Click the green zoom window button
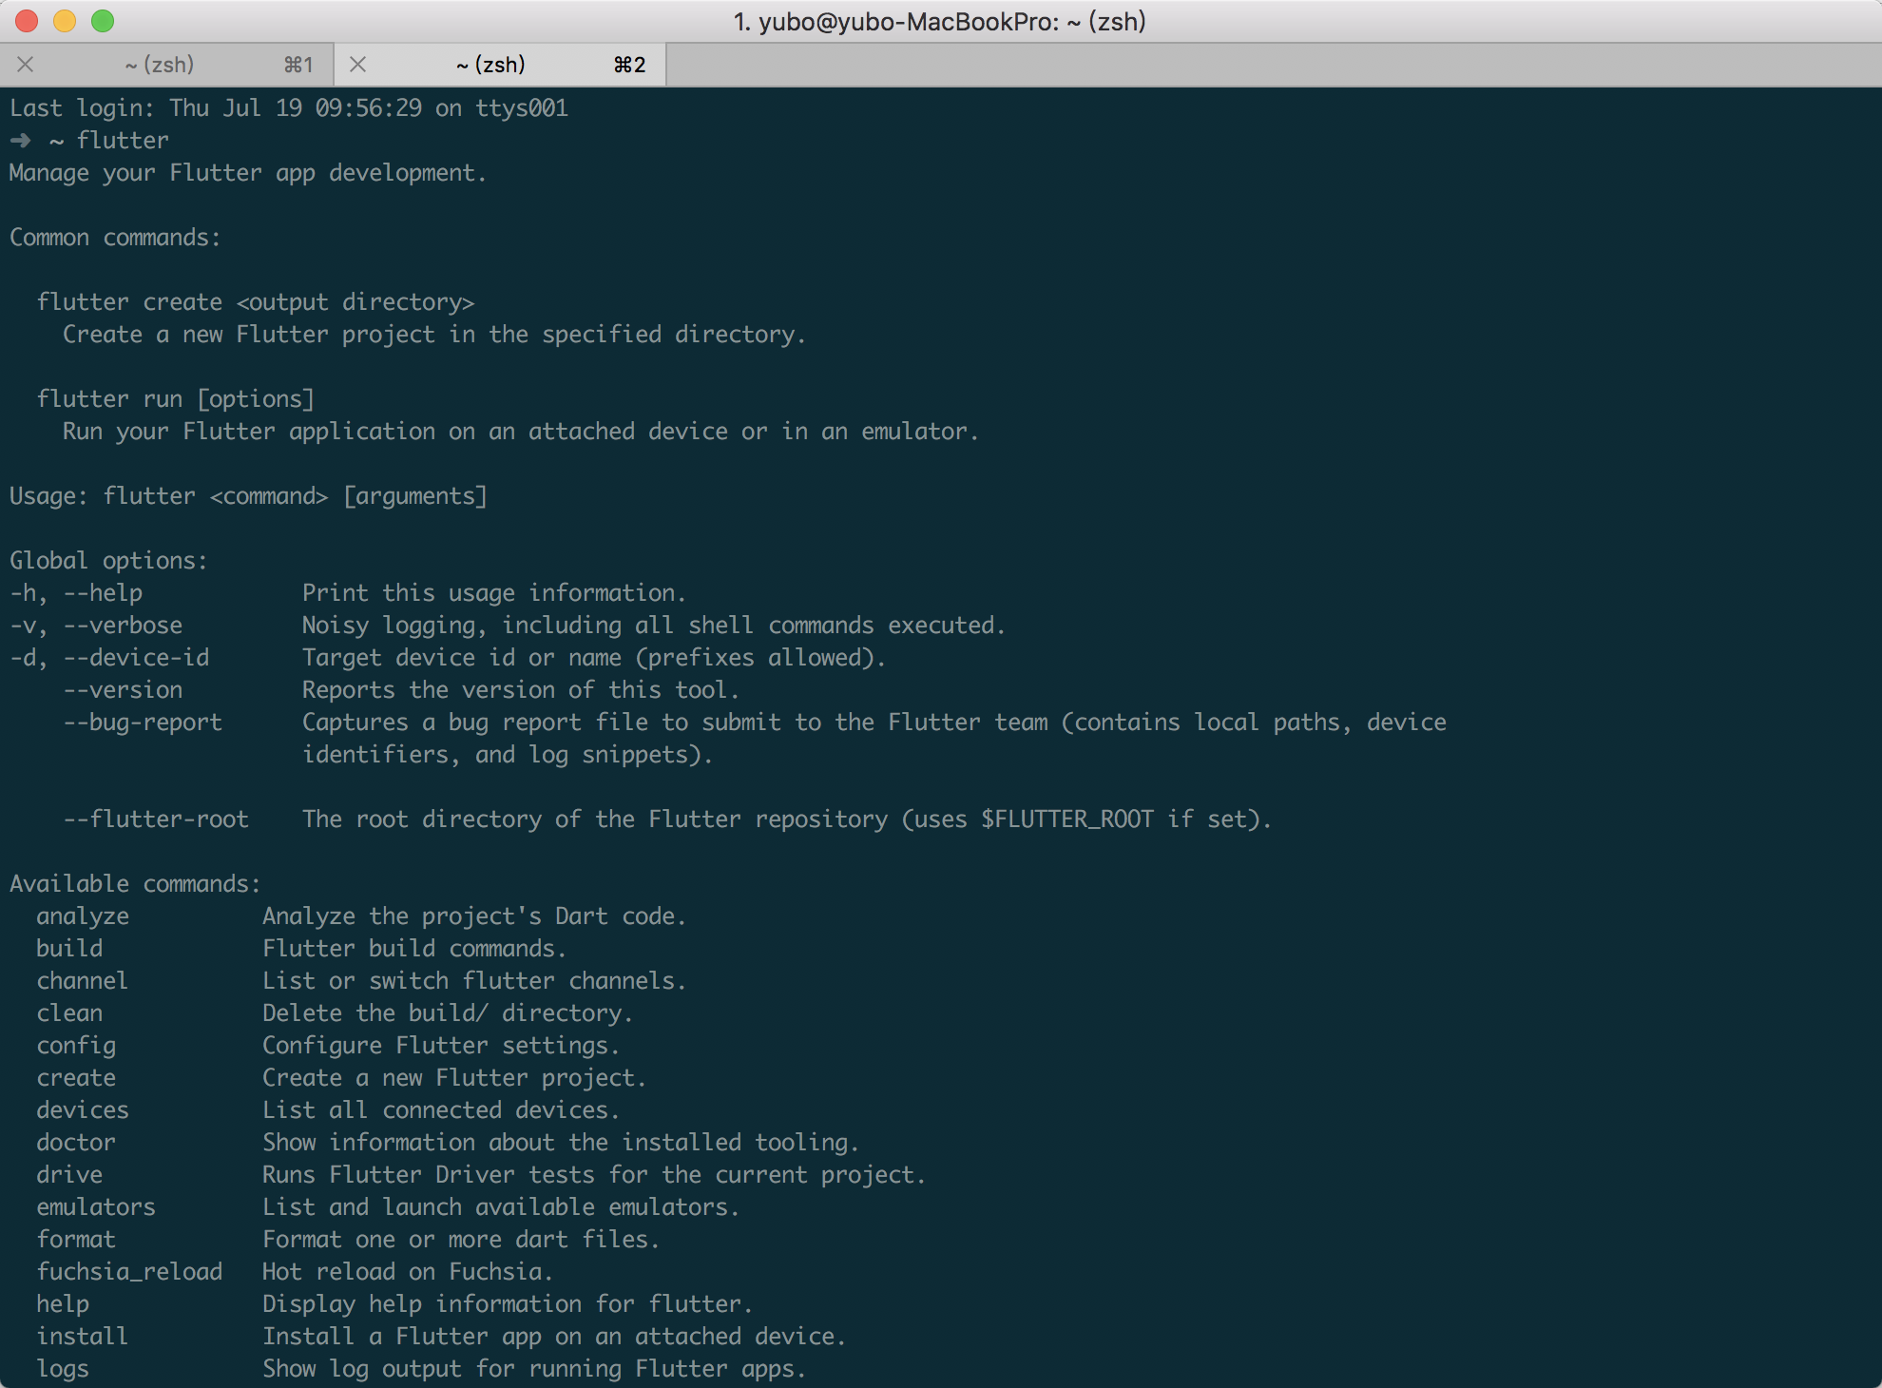1882x1388 pixels. pyautogui.click(x=103, y=21)
